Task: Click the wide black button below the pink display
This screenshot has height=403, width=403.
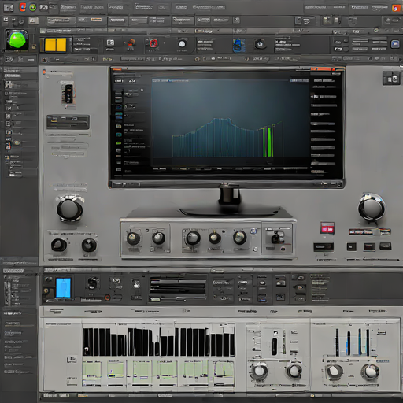Action: click(x=324, y=247)
